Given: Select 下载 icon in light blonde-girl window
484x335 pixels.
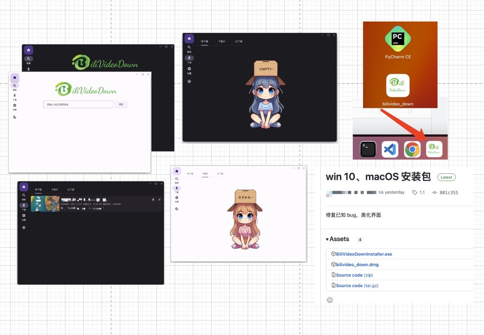Looking at the screenshot, I should pos(177,188).
